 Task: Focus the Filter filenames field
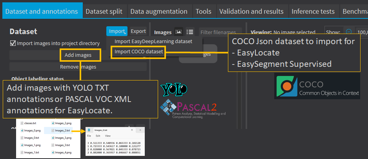pos(220,32)
